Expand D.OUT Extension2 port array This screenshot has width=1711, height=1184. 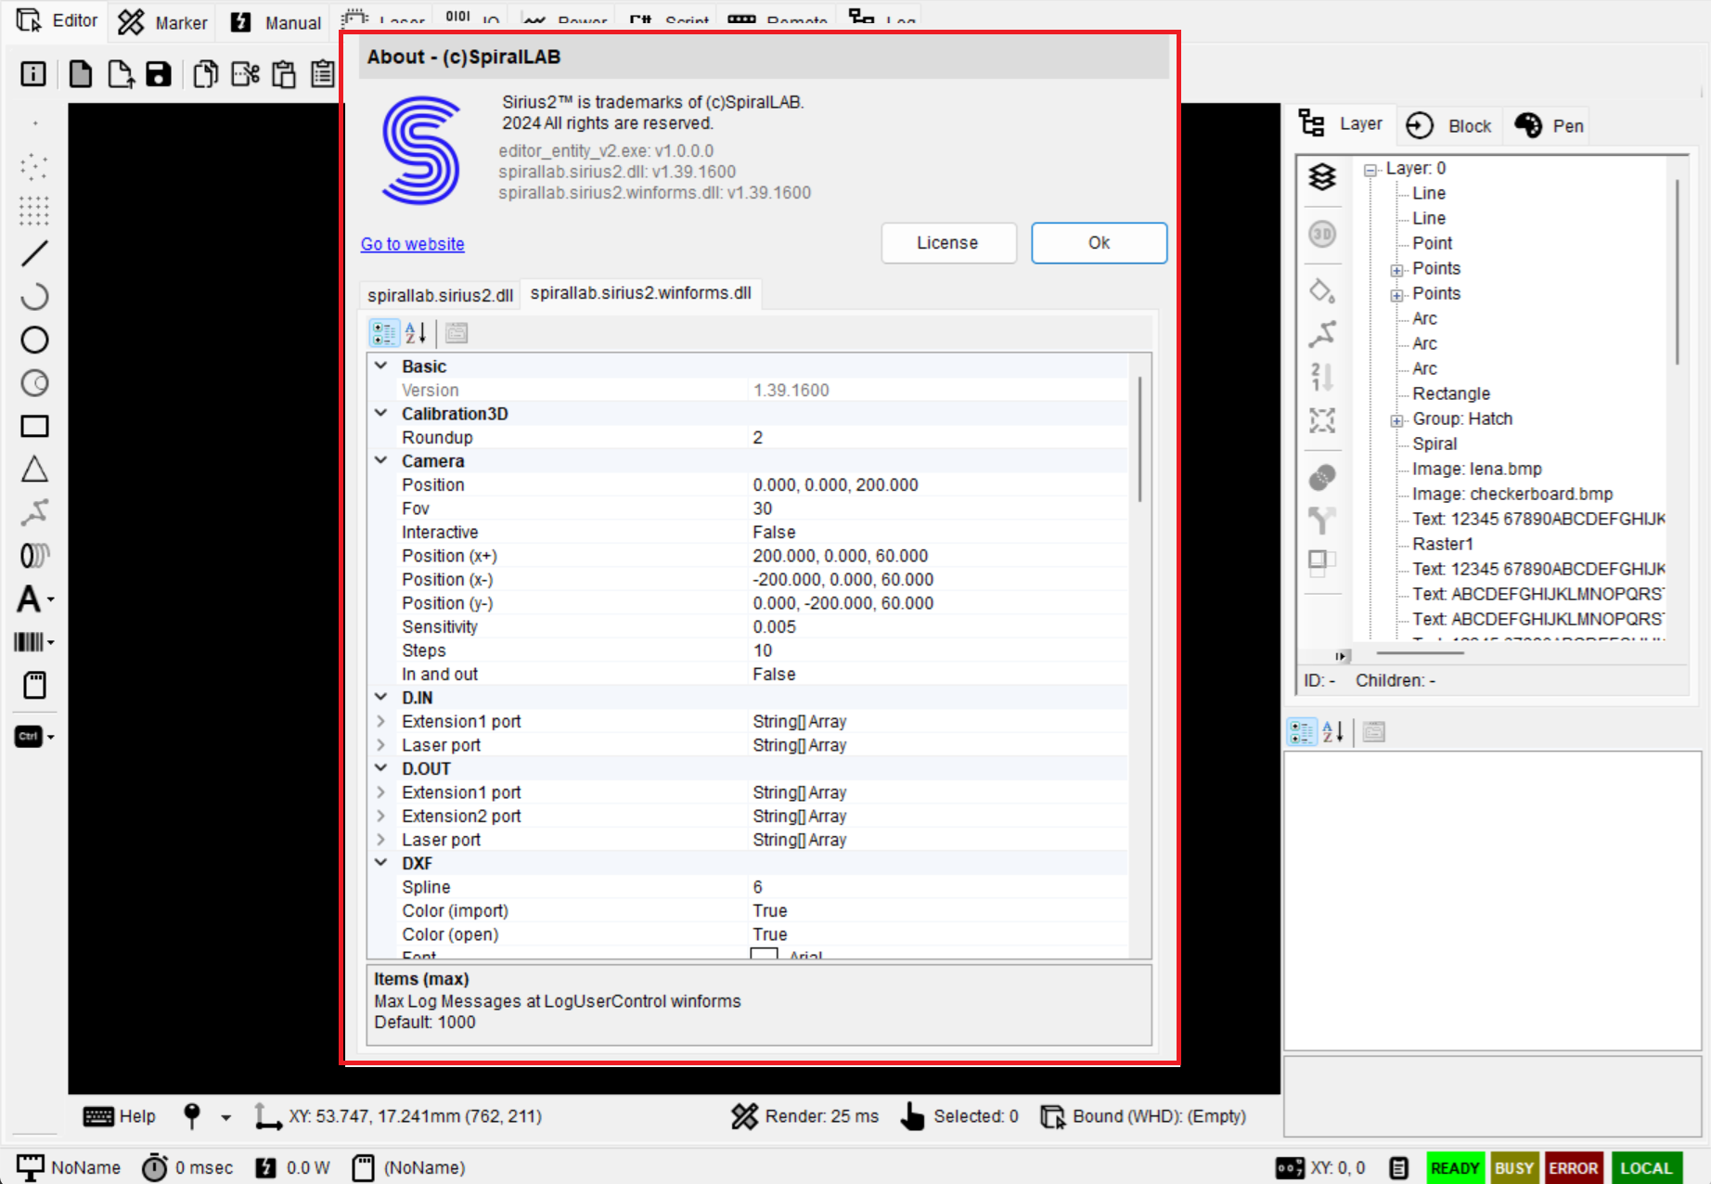380,816
